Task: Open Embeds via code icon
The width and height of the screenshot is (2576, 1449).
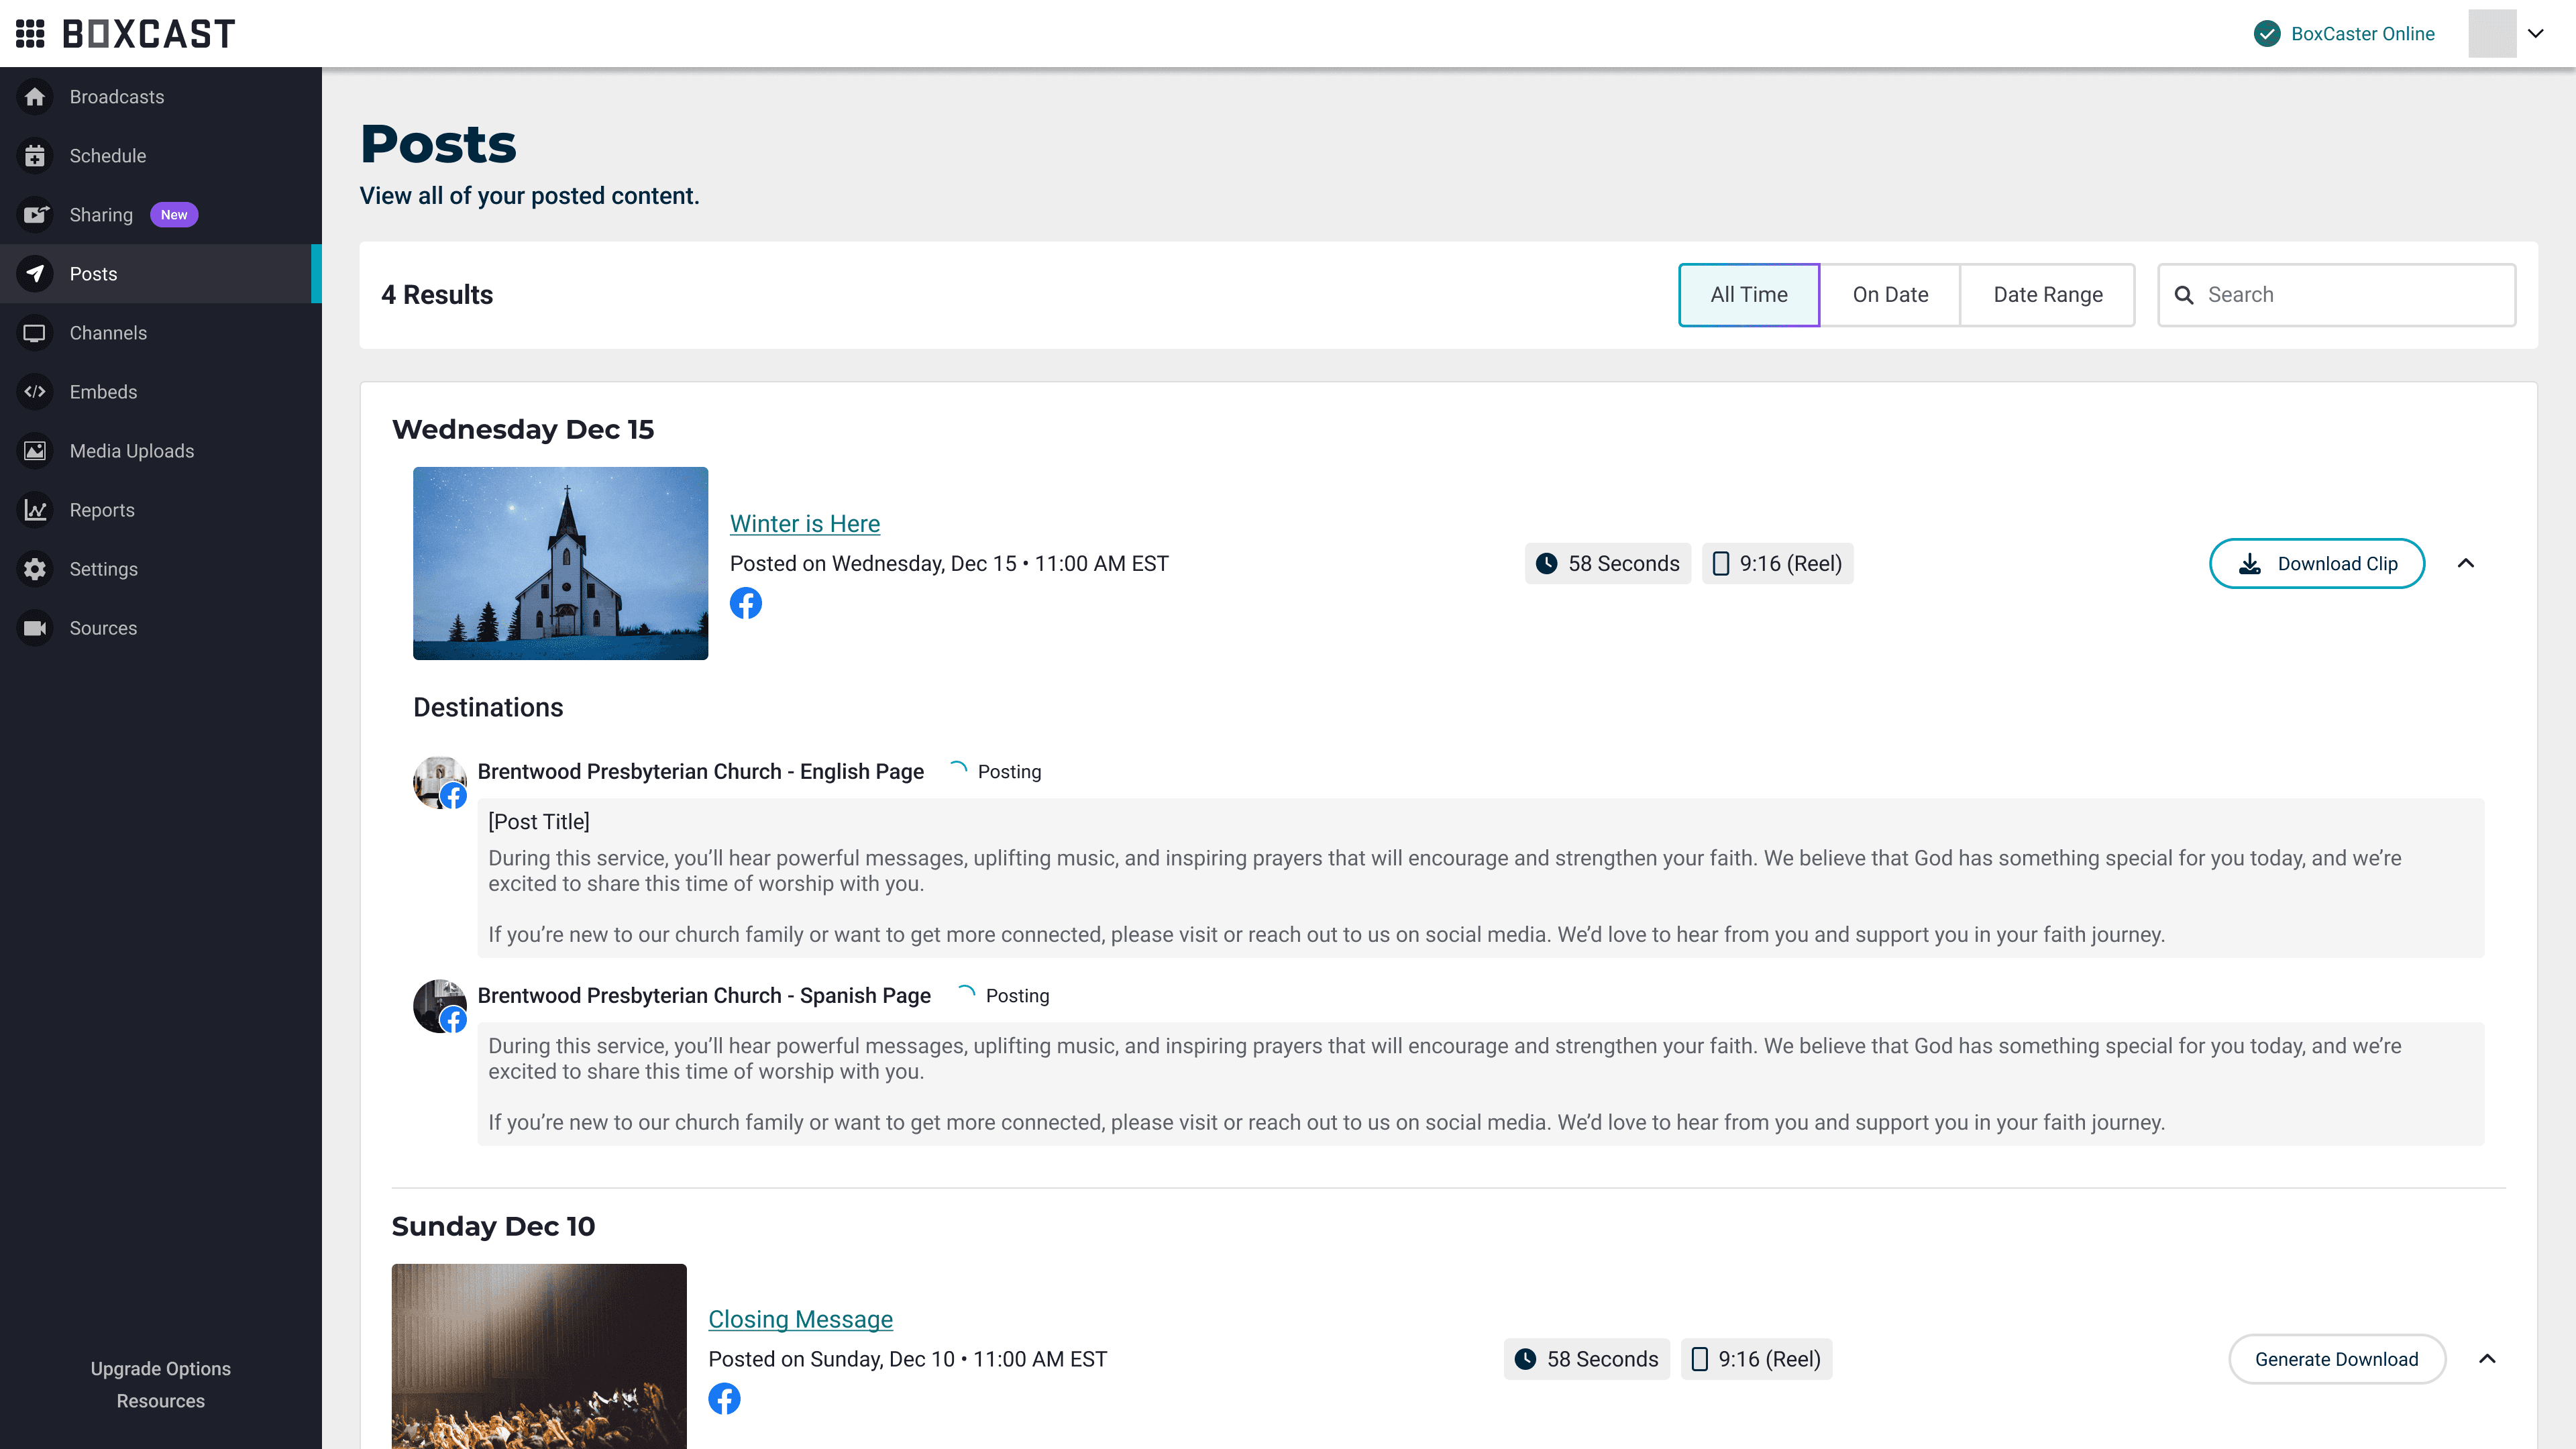Action: tap(35, 392)
